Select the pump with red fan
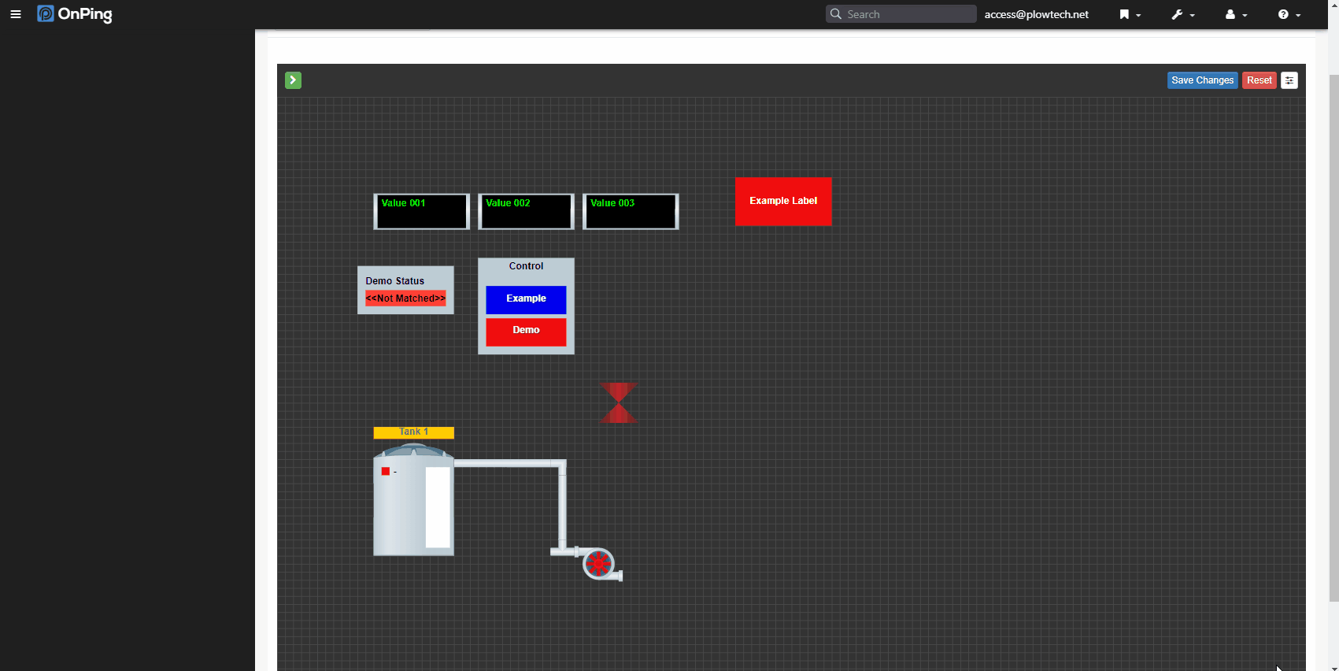The height and width of the screenshot is (671, 1339). coord(599,563)
